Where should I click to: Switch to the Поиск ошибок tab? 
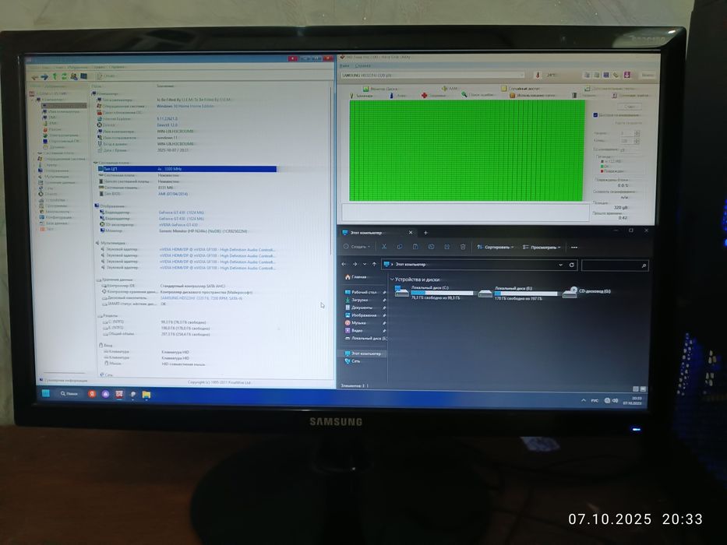pos(478,95)
